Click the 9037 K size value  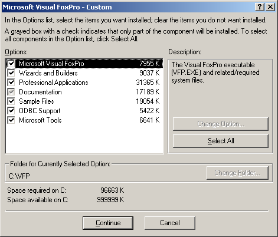[x=149, y=73]
